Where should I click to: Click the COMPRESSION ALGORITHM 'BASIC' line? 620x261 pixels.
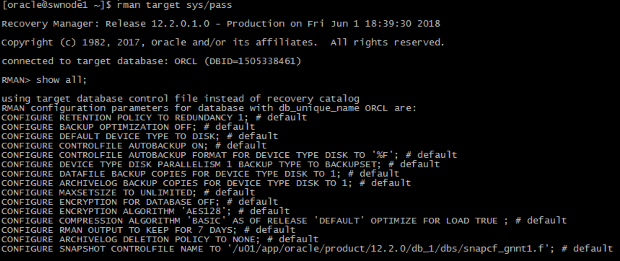click(284, 220)
